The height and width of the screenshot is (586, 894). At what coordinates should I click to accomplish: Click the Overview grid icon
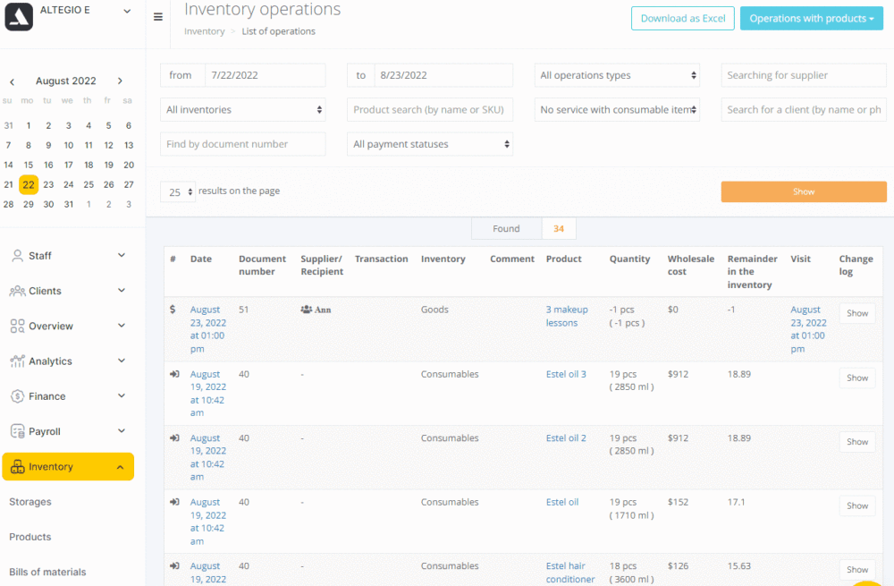pos(17,326)
